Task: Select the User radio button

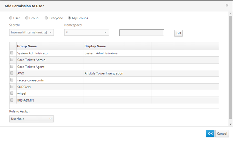Action: pos(11,18)
